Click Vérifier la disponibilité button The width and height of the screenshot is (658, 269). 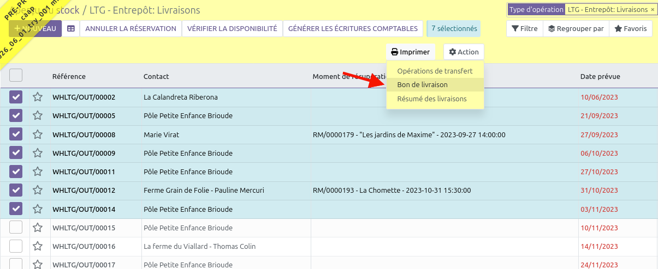tap(232, 29)
